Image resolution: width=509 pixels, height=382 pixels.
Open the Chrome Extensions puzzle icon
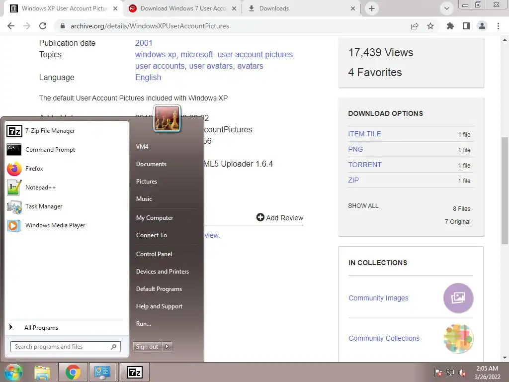pyautogui.click(x=450, y=26)
